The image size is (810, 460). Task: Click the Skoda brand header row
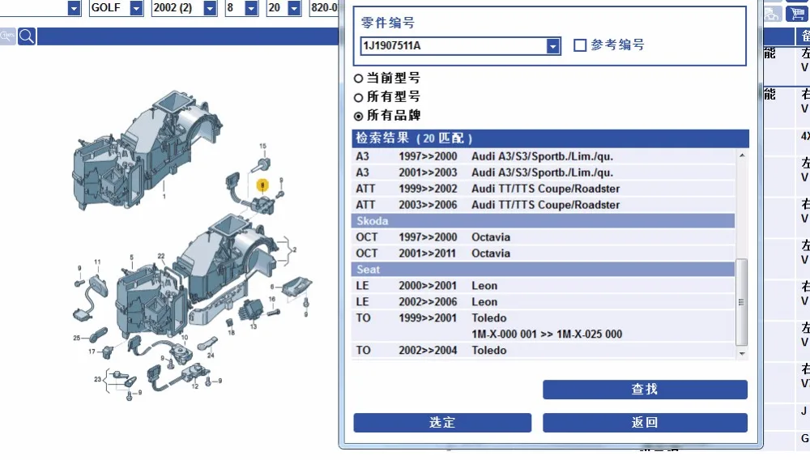pos(544,221)
